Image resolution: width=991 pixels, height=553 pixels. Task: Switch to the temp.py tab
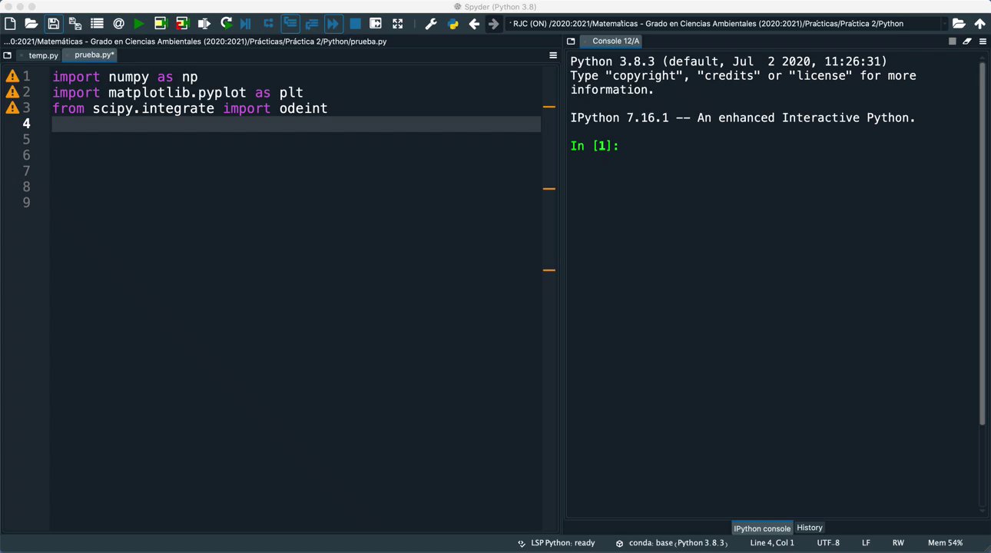[43, 55]
